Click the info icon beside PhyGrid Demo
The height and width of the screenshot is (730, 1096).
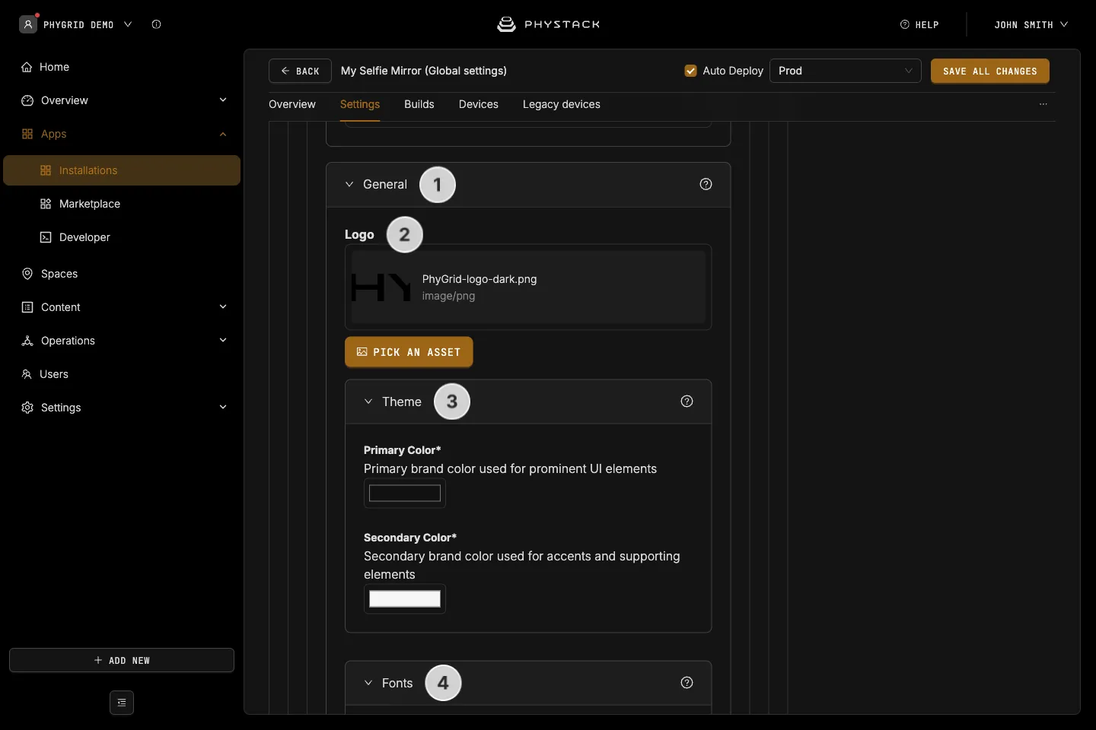coord(156,24)
